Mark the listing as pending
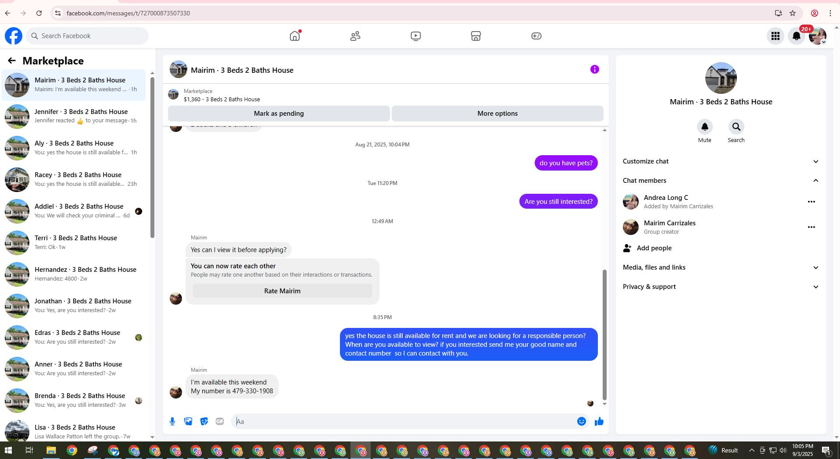This screenshot has height=459, width=840. [x=279, y=114]
